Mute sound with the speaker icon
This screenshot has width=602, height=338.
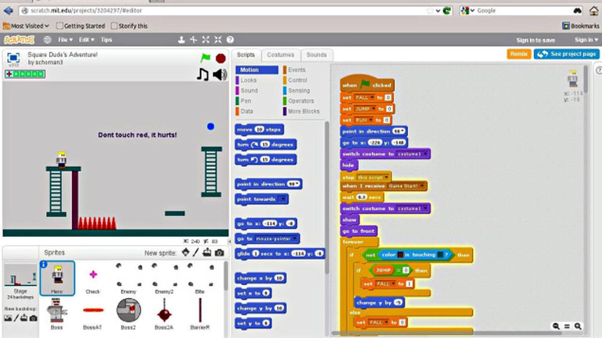coord(220,75)
